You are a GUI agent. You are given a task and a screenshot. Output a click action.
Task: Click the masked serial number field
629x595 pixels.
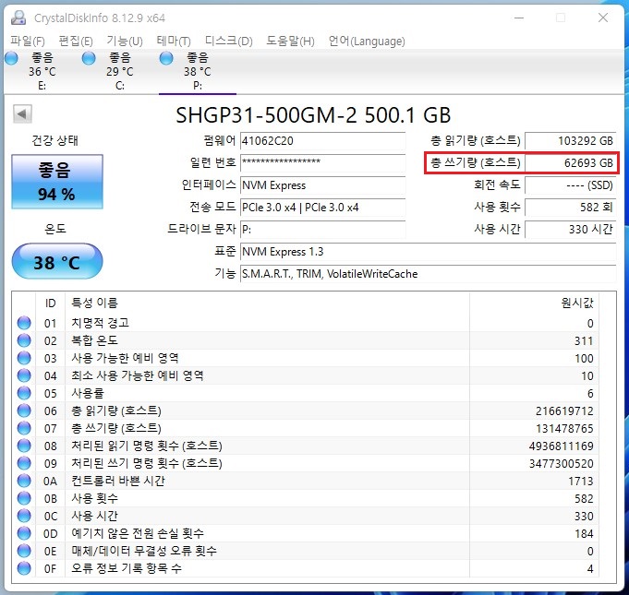[x=322, y=162]
